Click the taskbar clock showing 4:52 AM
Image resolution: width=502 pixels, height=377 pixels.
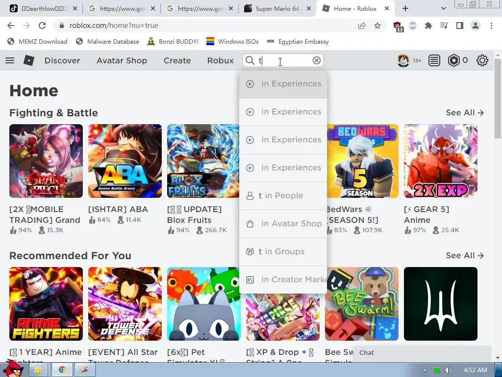point(476,370)
